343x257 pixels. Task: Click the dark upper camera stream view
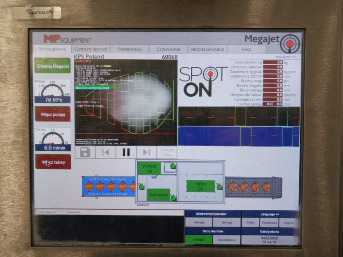point(239,117)
